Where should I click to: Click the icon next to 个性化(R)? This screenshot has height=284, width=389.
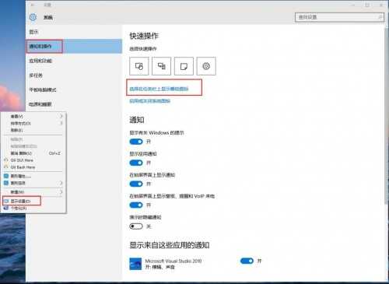(6, 208)
